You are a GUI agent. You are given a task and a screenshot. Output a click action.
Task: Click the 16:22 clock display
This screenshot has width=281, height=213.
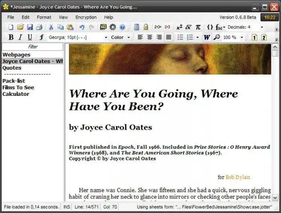270,17
